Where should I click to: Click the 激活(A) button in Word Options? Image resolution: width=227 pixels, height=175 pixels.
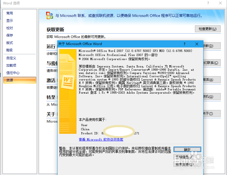(x=212, y=79)
